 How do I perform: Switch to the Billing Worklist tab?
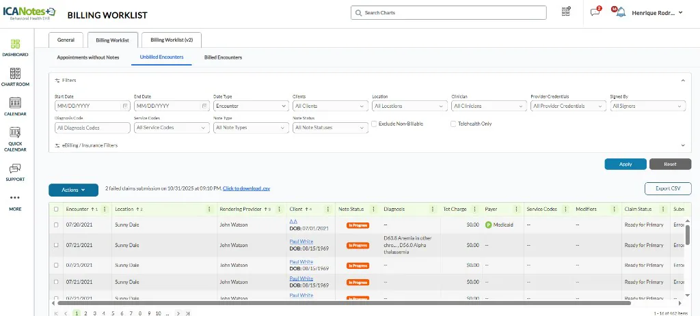point(113,40)
